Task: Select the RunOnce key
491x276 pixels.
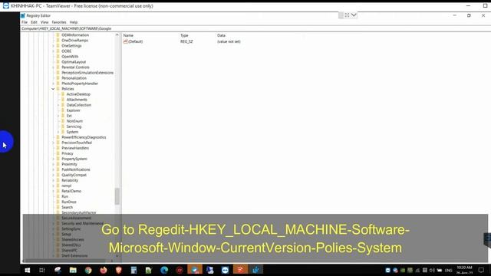Action: point(69,202)
